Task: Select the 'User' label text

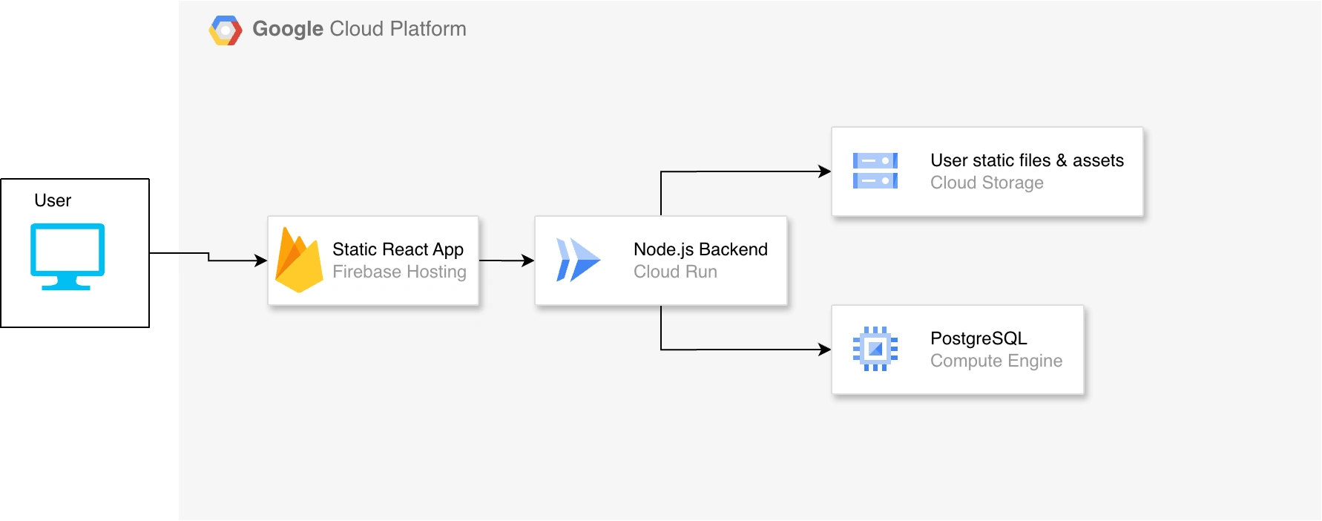Action: pos(53,200)
